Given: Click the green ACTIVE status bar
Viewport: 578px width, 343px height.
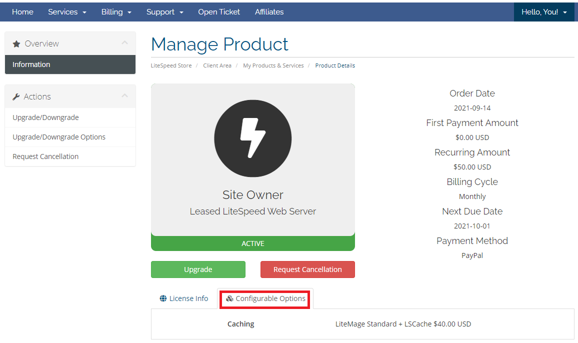Looking at the screenshot, I should point(253,243).
